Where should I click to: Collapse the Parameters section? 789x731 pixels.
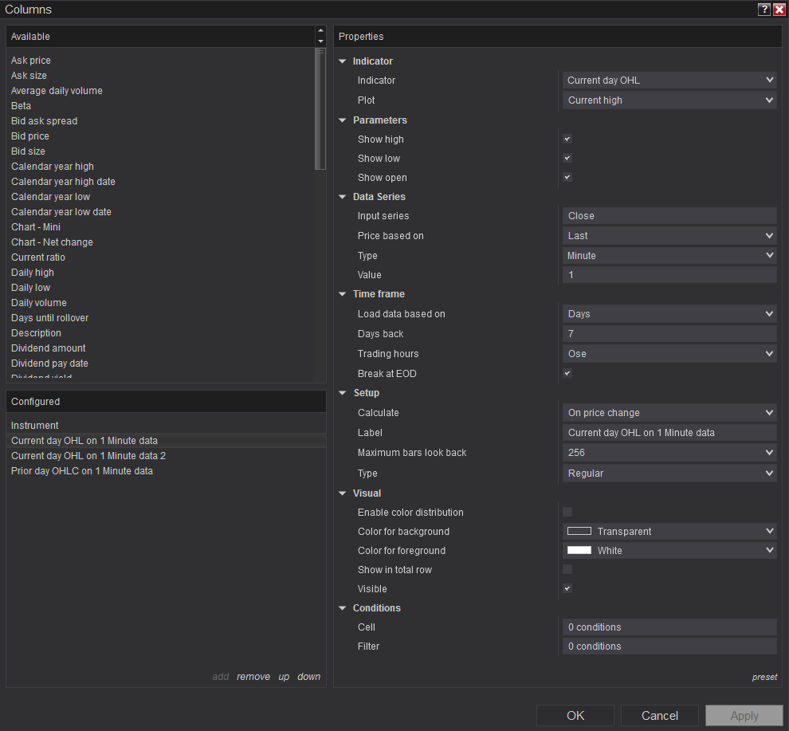343,120
